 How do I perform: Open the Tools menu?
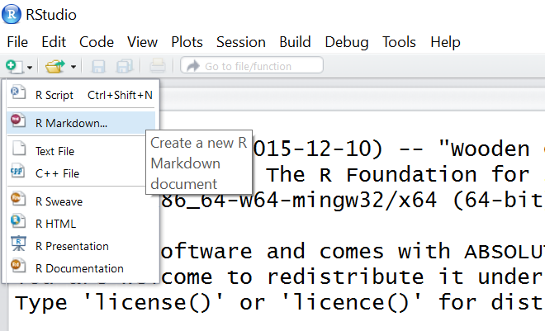pos(399,42)
